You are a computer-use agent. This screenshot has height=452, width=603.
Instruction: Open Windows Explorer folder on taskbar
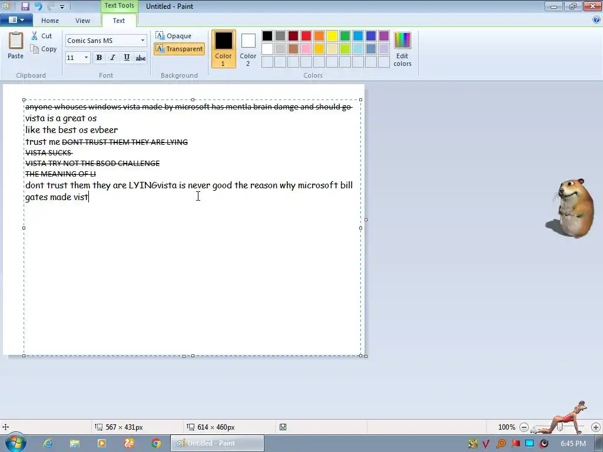tap(75, 443)
